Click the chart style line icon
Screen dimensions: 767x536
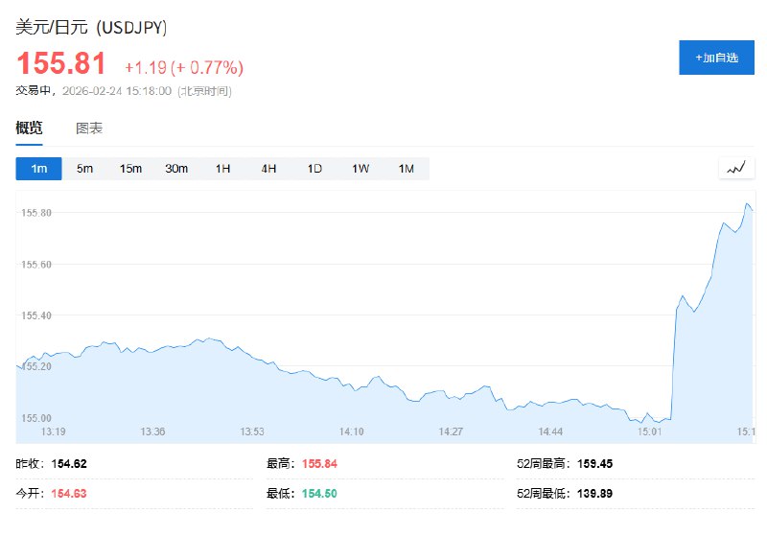736,168
